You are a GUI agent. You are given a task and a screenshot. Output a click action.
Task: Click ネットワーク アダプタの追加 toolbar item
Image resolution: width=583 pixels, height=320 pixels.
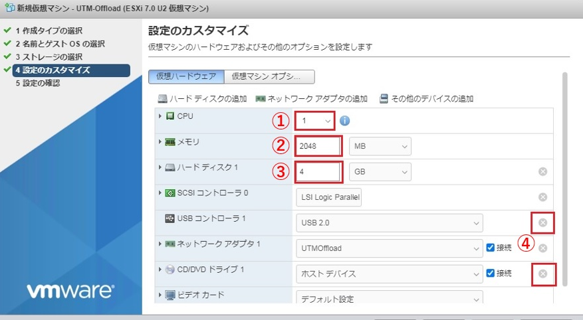tap(311, 99)
